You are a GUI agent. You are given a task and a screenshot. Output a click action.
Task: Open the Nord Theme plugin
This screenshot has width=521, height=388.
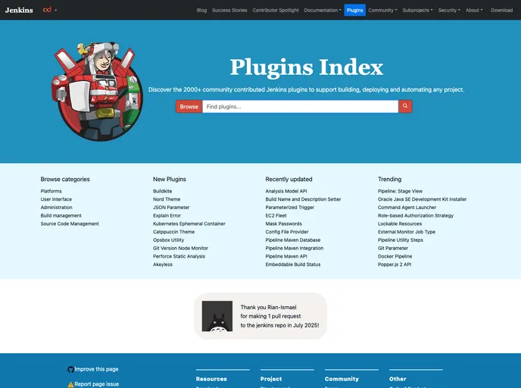point(167,199)
